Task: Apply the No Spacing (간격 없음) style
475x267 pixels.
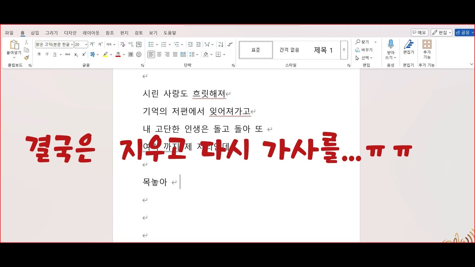Action: point(289,50)
